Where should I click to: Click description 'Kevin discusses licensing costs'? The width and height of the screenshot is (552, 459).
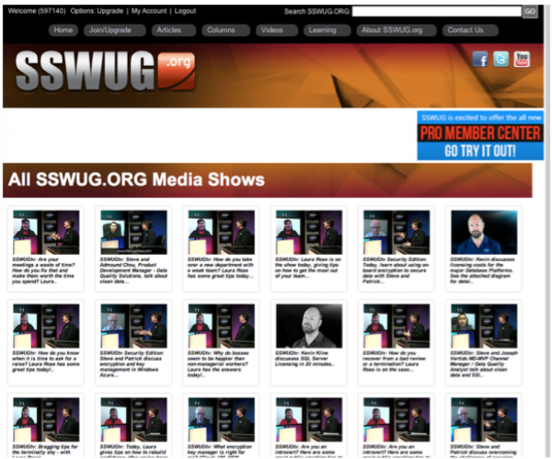482,270
